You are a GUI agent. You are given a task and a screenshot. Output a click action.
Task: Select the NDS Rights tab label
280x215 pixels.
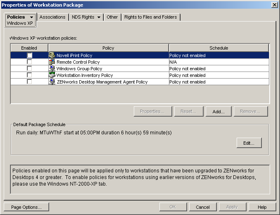(x=83, y=17)
